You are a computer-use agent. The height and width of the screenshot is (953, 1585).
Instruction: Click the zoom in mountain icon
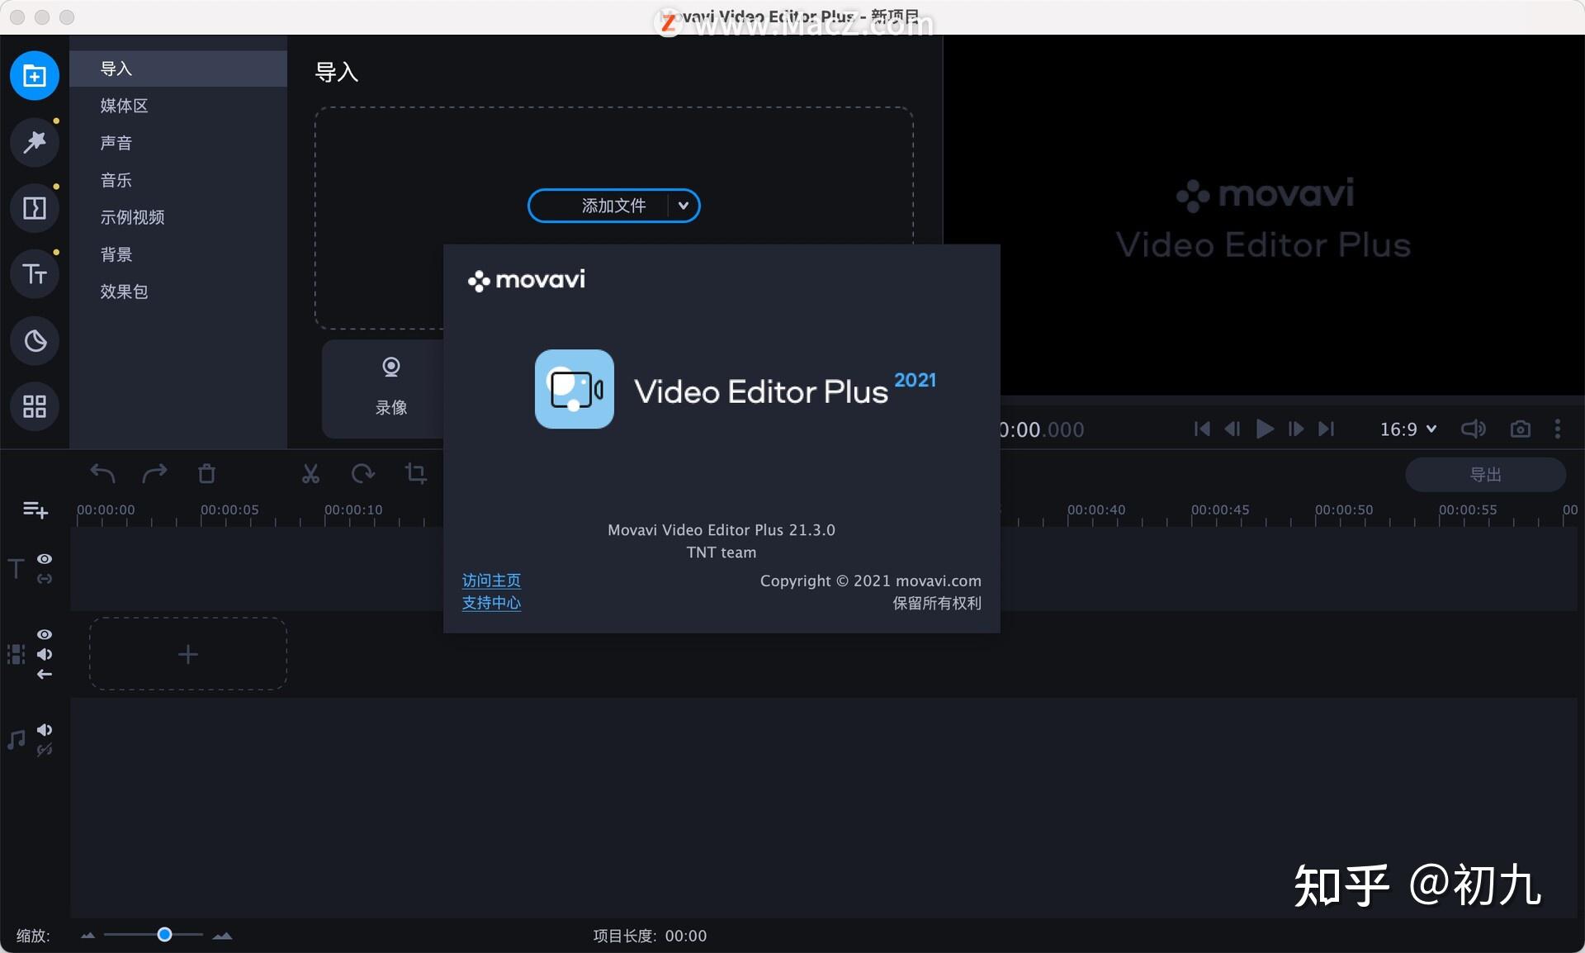tap(222, 936)
